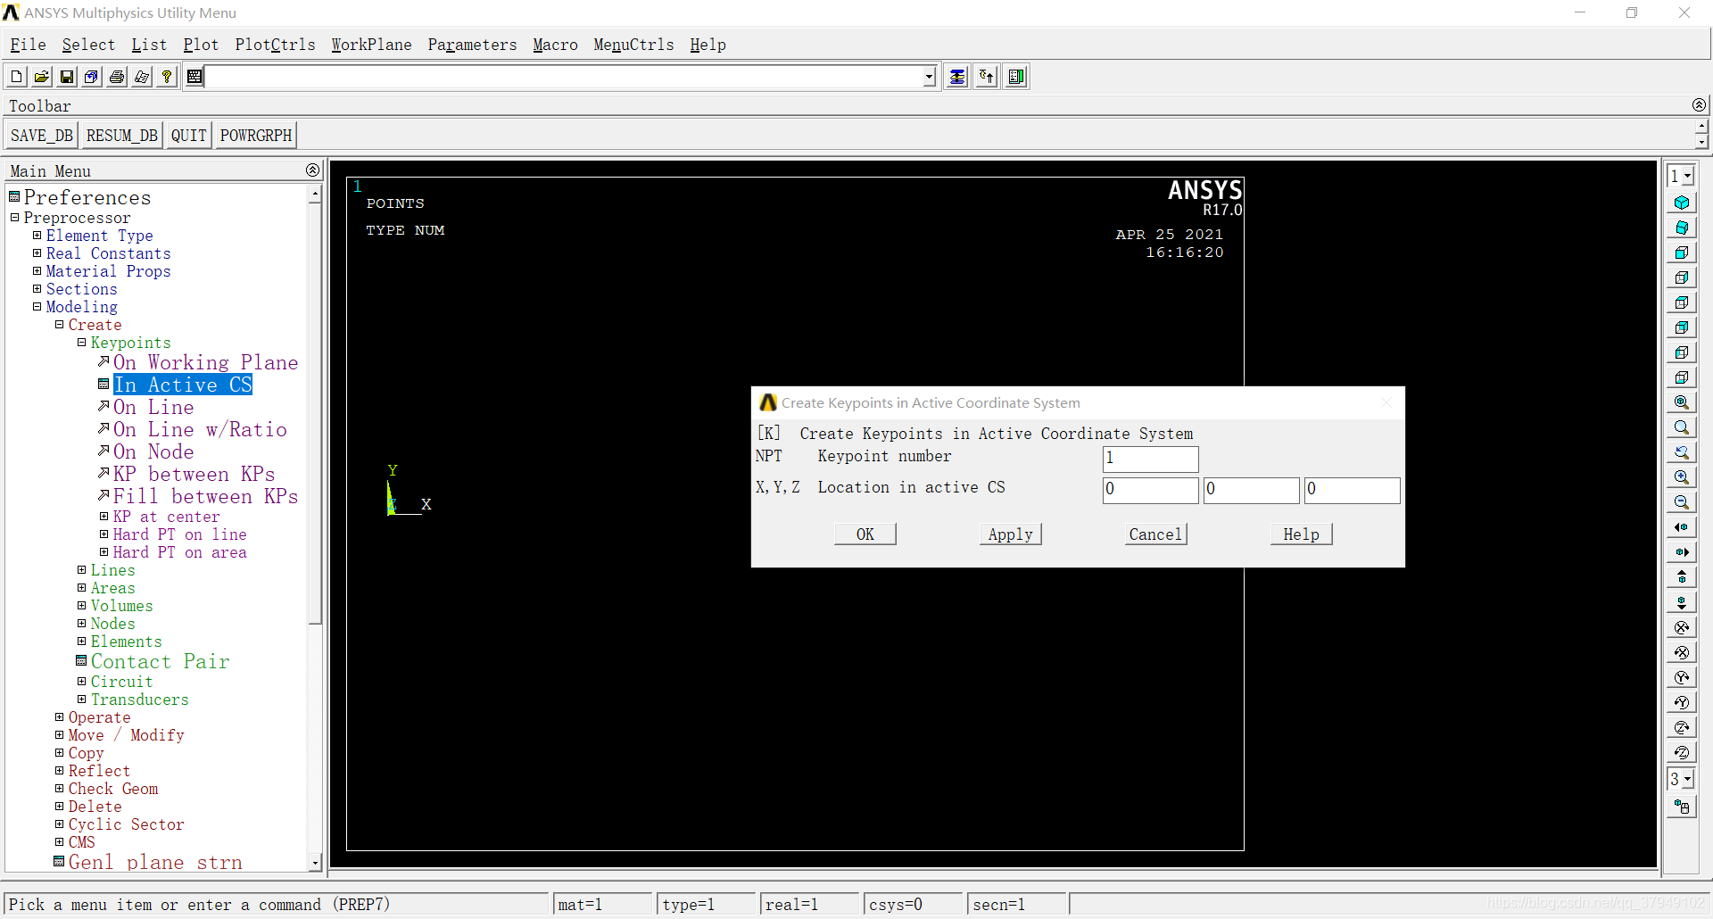Click the Back Up zoom icon
The width and height of the screenshot is (1713, 919).
(x=1682, y=452)
